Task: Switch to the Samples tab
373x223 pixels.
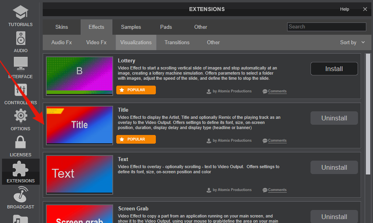Action: coord(131,27)
